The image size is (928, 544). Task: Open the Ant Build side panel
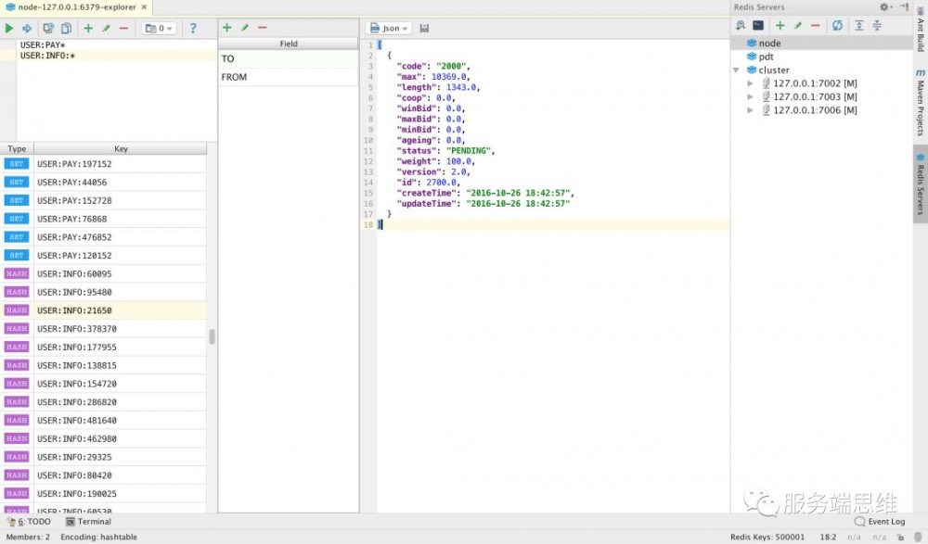pos(919,37)
